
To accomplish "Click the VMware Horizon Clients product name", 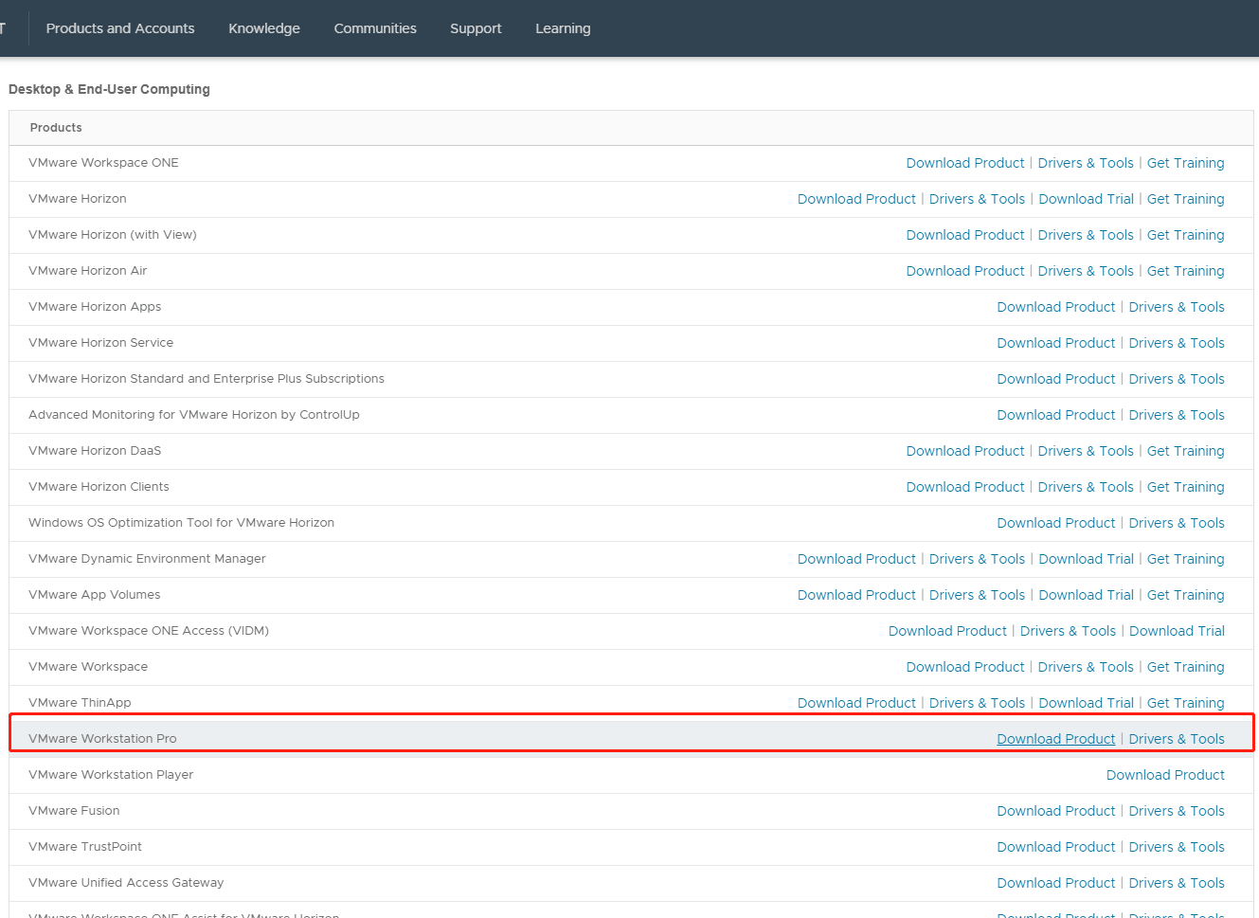I will [99, 487].
